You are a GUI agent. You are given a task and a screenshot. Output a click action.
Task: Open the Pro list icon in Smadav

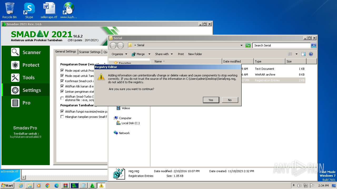point(15,103)
